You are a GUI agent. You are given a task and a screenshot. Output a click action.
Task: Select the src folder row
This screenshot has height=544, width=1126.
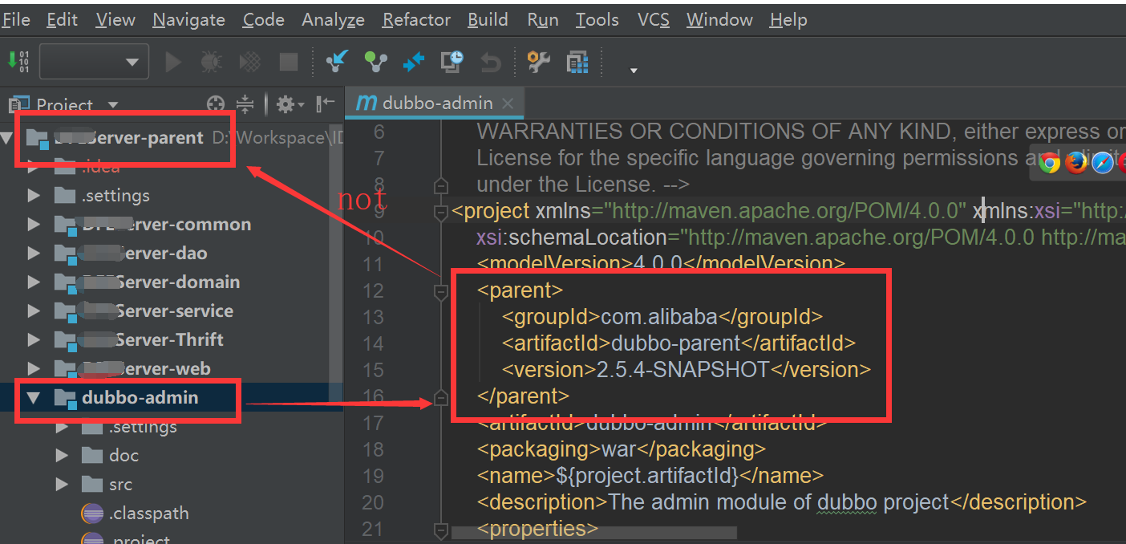point(172,485)
